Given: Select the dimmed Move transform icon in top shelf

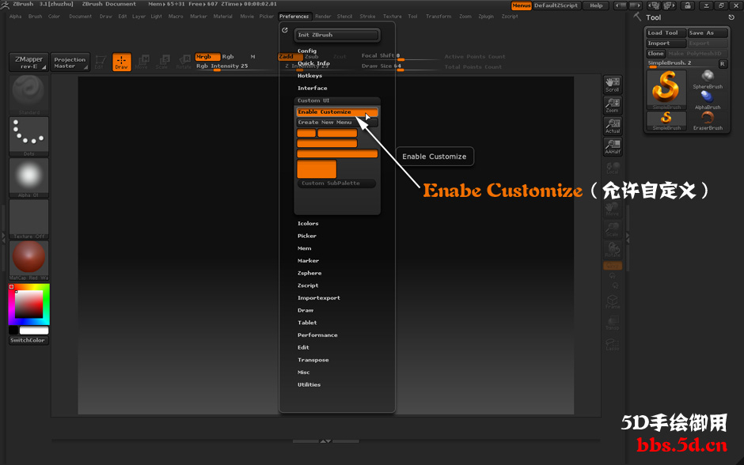Looking at the screenshot, I should coord(142,62).
